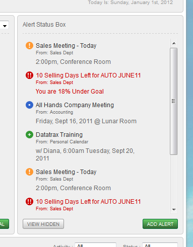Open the dropdown arrow in left panel
Viewport: 193px width, 247px height.
coord(5,26)
